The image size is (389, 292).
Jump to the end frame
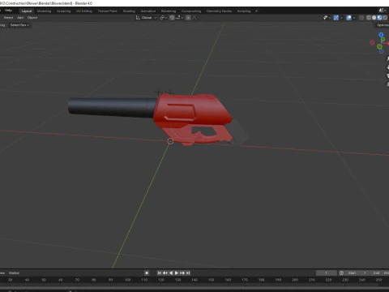coord(188,273)
